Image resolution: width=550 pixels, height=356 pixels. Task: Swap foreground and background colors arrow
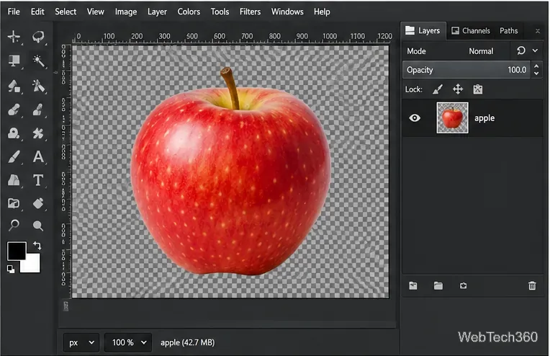[x=37, y=246]
